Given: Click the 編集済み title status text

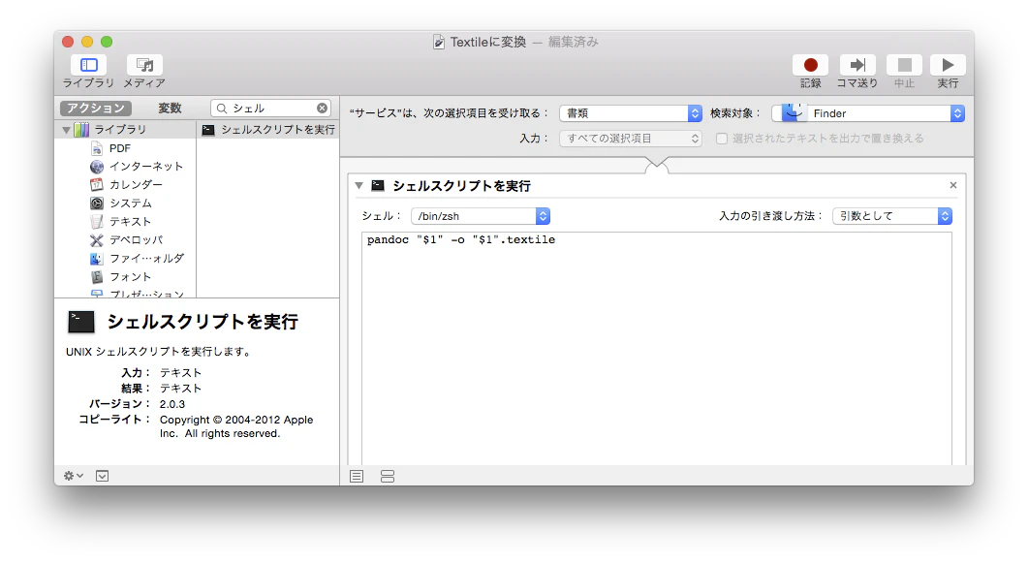Looking at the screenshot, I should 573,42.
